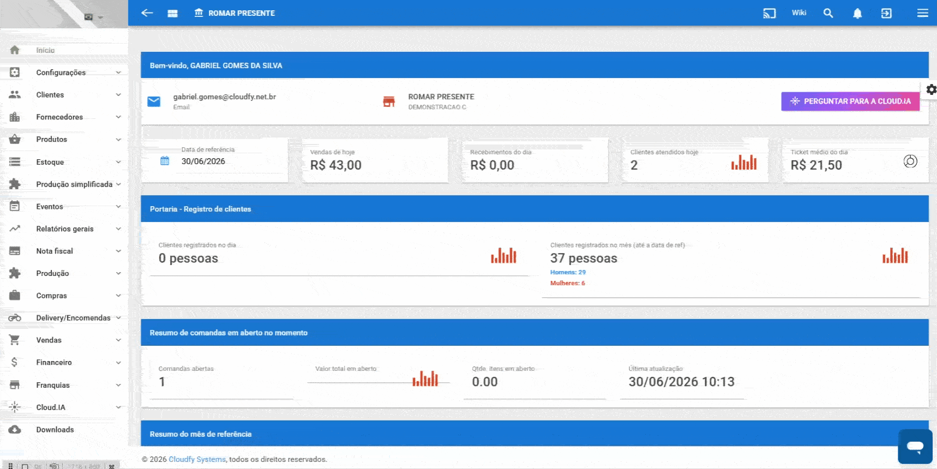Click chart icon in Clientes atendidos hoje
This screenshot has width=937, height=469.
pyautogui.click(x=744, y=162)
